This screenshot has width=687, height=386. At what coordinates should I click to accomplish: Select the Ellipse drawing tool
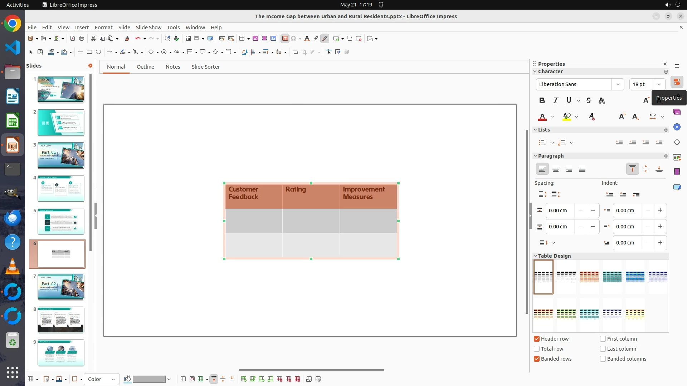[98, 52]
